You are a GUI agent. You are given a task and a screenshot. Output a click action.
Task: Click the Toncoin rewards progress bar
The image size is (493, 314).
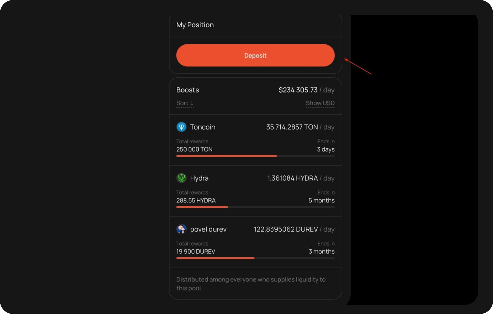click(x=255, y=156)
